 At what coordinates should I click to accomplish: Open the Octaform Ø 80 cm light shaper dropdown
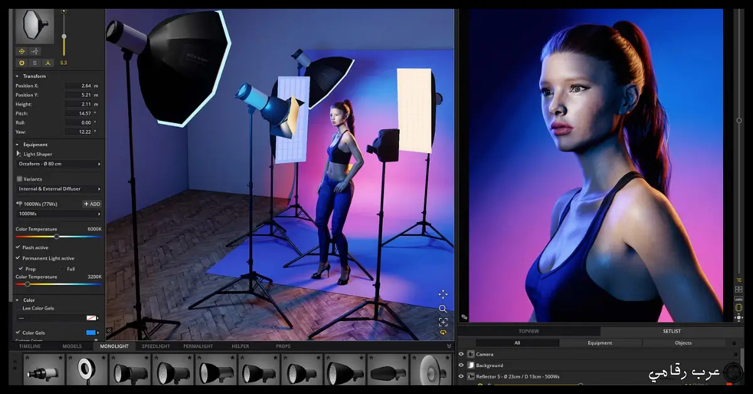(59, 164)
